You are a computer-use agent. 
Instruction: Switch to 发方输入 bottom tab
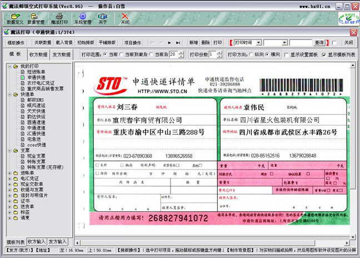tap(57, 242)
